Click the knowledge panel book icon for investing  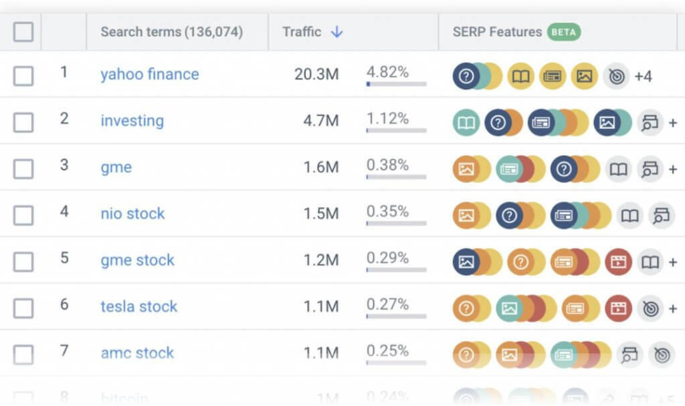466,122
